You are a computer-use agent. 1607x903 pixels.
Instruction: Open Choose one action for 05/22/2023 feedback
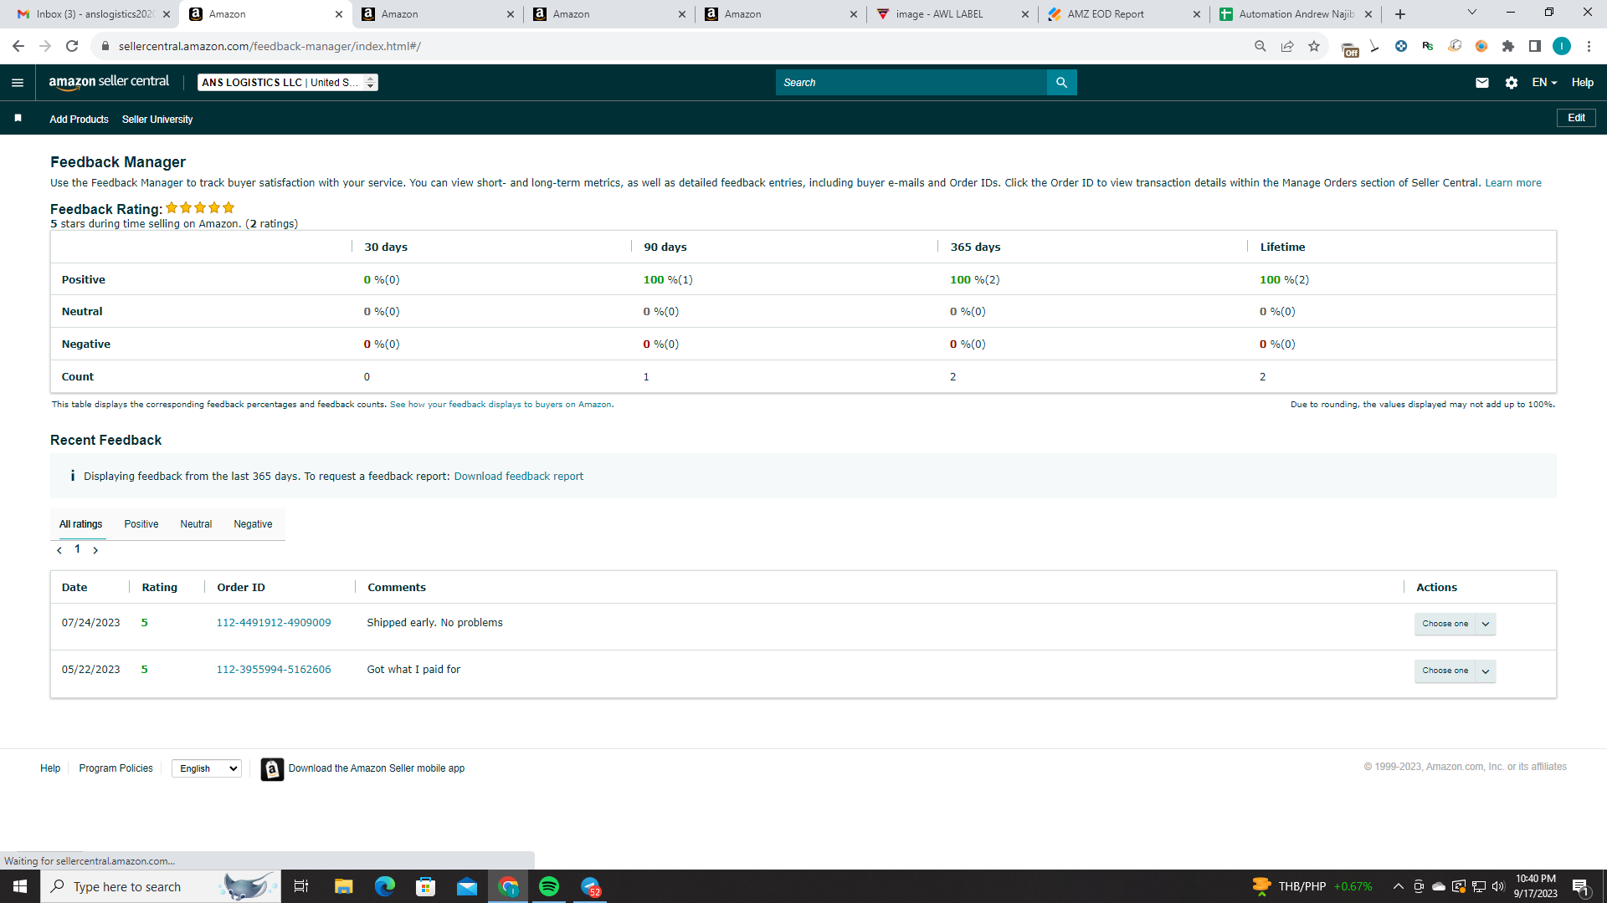point(1455,671)
